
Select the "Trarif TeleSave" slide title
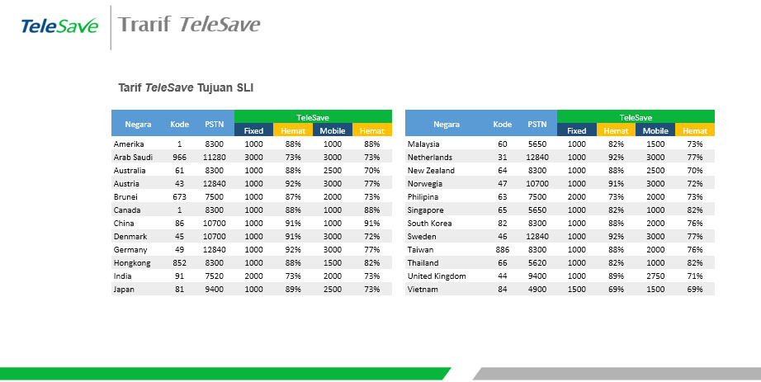coord(189,24)
